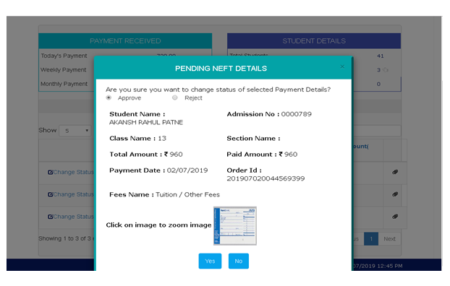Click the STUDENT DETAILS header

tap(314, 40)
